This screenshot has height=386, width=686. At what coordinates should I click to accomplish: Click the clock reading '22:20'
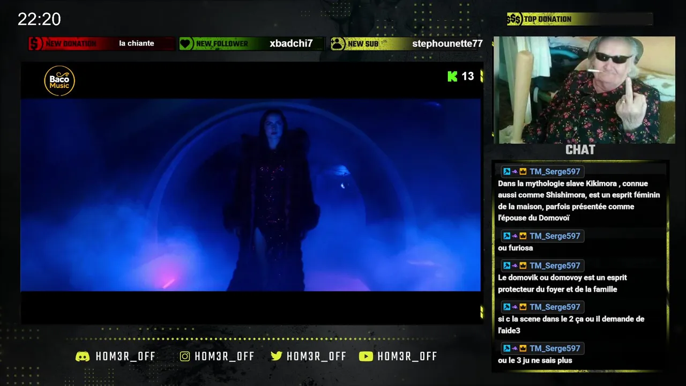(x=39, y=19)
